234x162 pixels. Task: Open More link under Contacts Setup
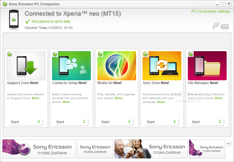click(x=68, y=102)
